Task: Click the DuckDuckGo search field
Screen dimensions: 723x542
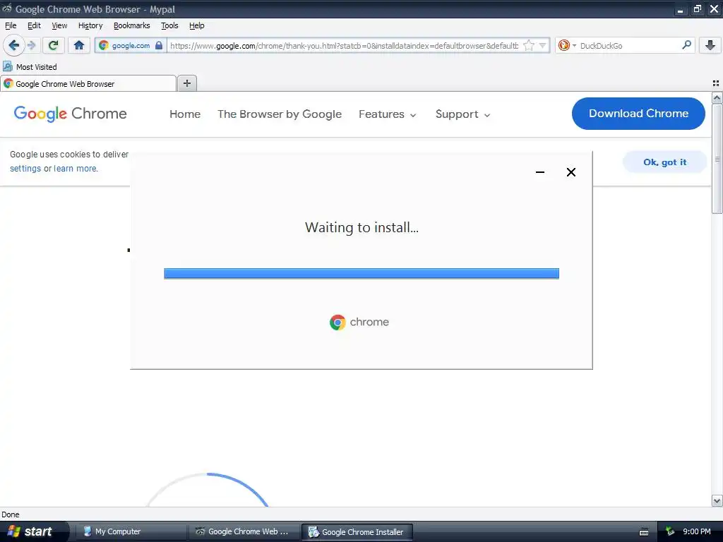Action: [628, 46]
